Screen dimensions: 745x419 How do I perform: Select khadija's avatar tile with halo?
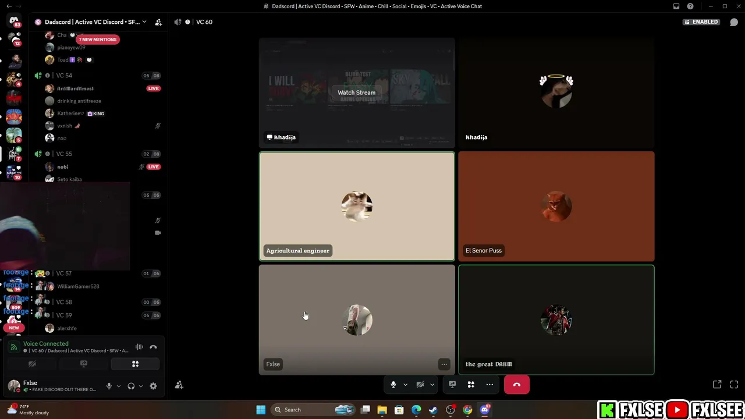coord(556,93)
